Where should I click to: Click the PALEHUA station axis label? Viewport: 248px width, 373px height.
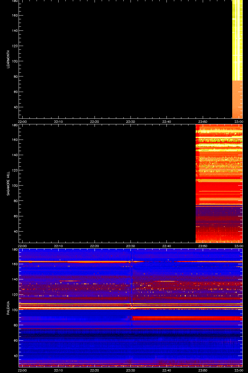tap(8, 308)
